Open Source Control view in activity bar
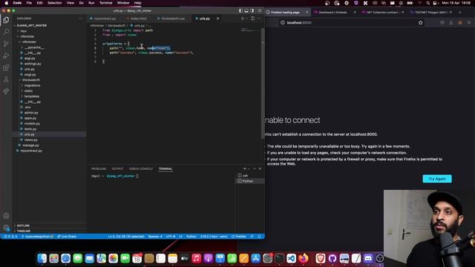The width and height of the screenshot is (475, 267). click(x=6, y=44)
